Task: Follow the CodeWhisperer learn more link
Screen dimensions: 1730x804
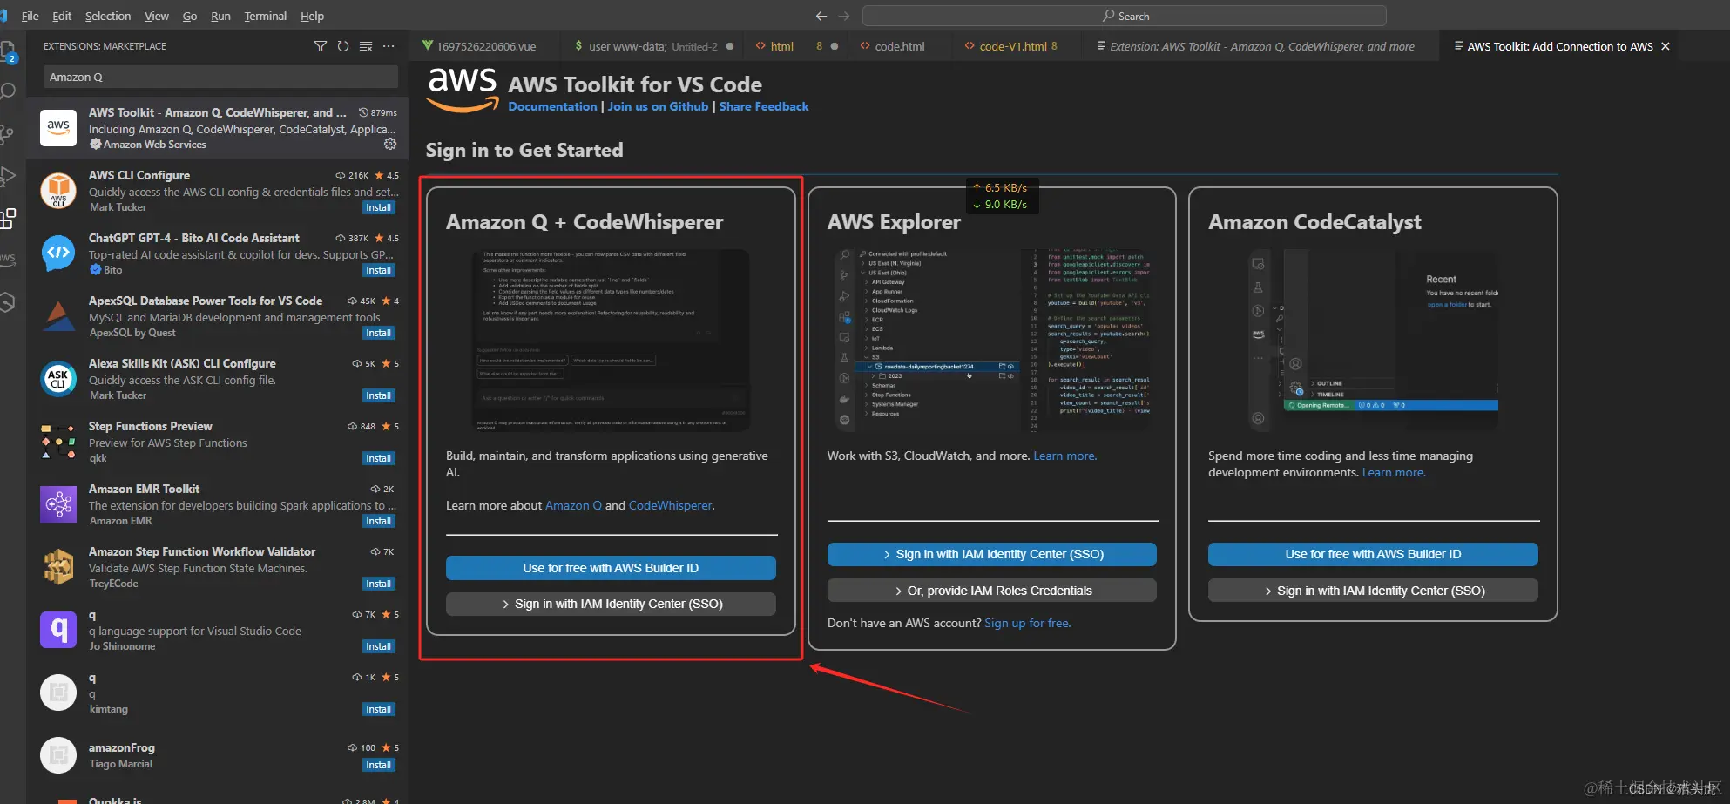Action: click(x=670, y=505)
